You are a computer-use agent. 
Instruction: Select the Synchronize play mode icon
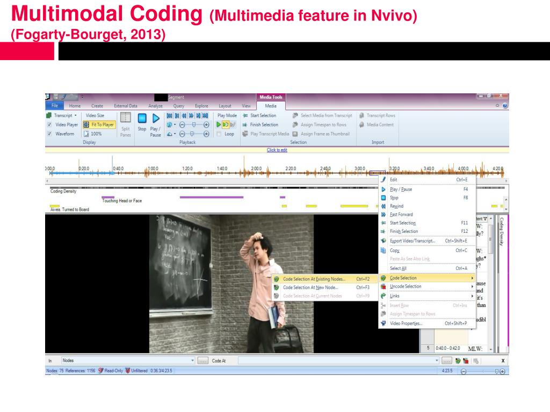pyautogui.click(x=226, y=124)
